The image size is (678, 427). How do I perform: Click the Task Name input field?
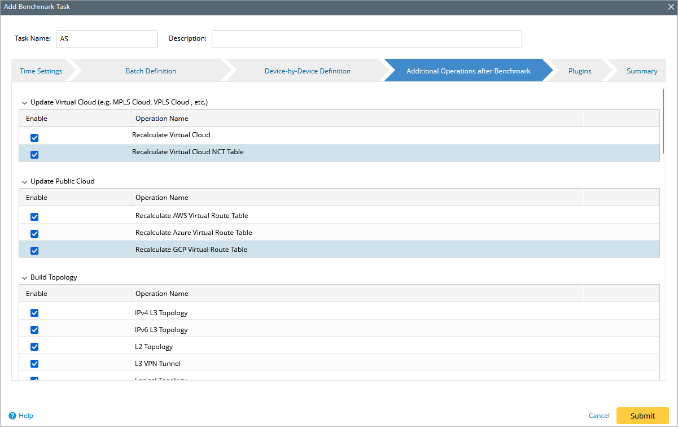107,39
